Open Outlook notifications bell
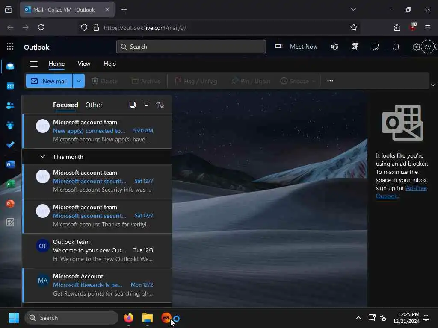Viewport: 438px width, 328px height. coord(396,47)
